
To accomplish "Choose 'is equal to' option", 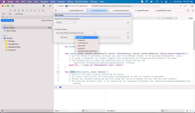I will (87, 40).
